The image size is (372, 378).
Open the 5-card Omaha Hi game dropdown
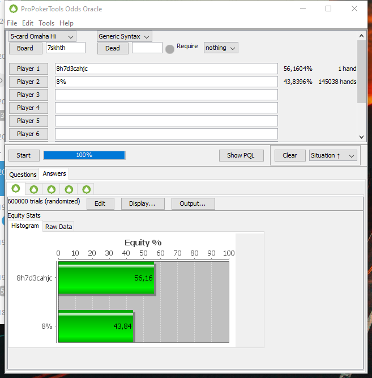pyautogui.click(x=42, y=36)
